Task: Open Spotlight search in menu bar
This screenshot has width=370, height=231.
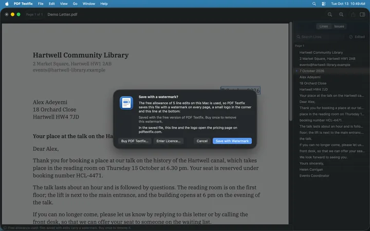Action: 314,4
